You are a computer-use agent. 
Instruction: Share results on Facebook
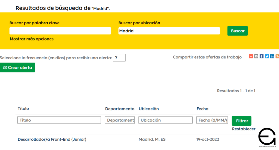[262, 56]
